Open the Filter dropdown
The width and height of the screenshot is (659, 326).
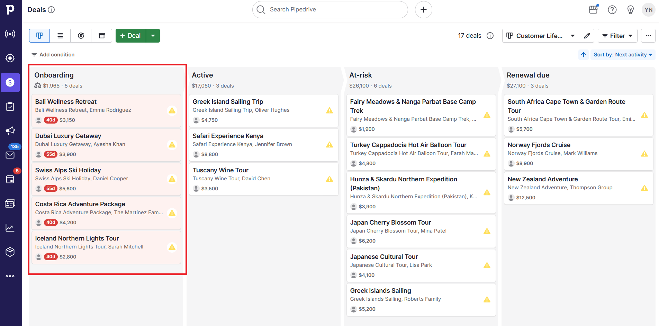tap(617, 36)
